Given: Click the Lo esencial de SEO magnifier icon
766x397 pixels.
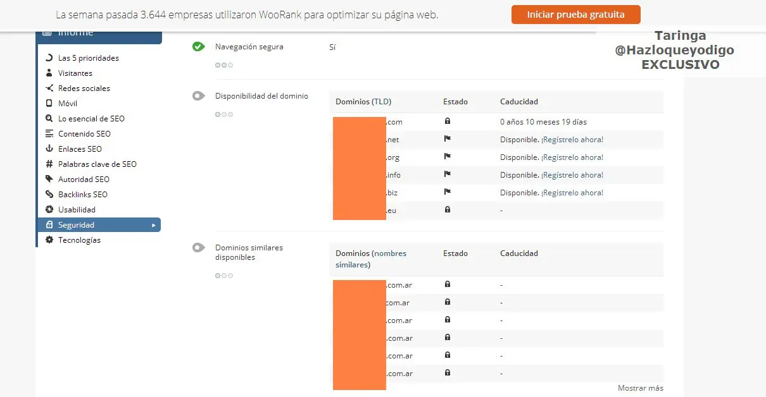Looking at the screenshot, I should pyautogui.click(x=49, y=119).
